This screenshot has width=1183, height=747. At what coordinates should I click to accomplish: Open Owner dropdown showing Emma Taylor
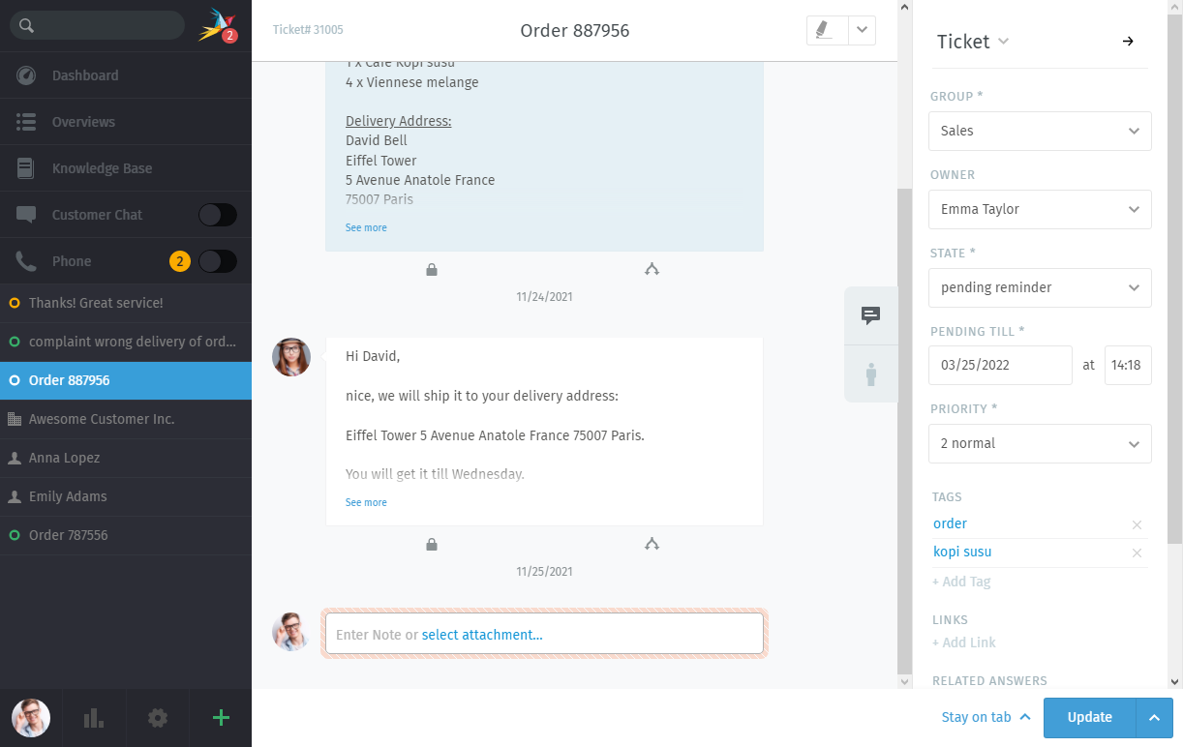(1040, 209)
